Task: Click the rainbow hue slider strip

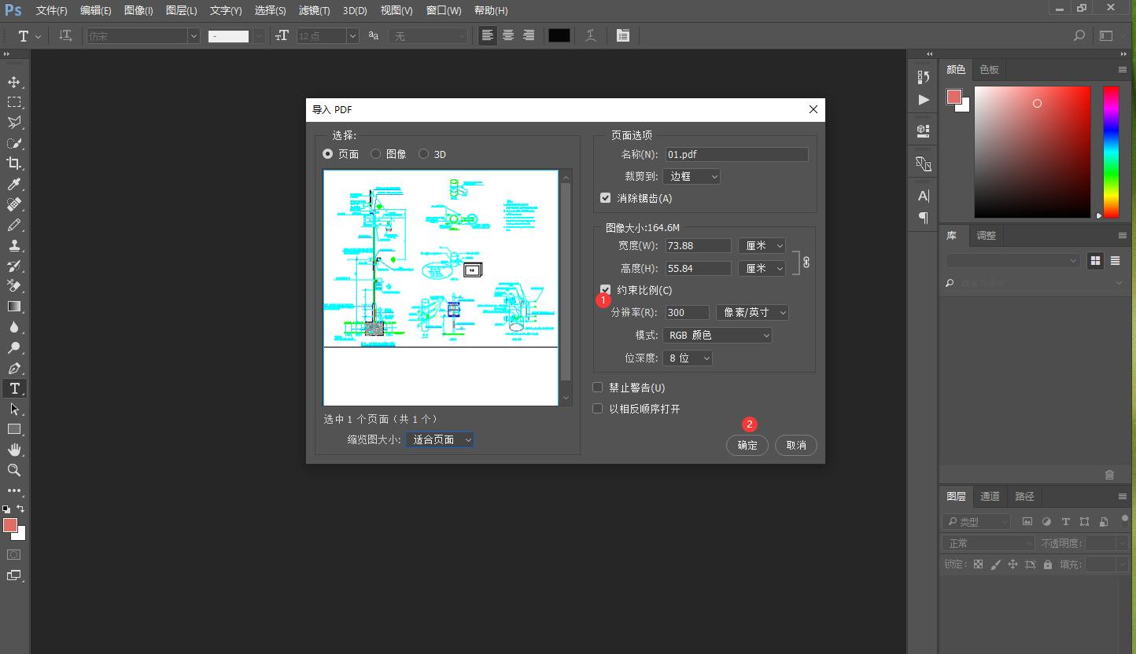Action: [1110, 151]
